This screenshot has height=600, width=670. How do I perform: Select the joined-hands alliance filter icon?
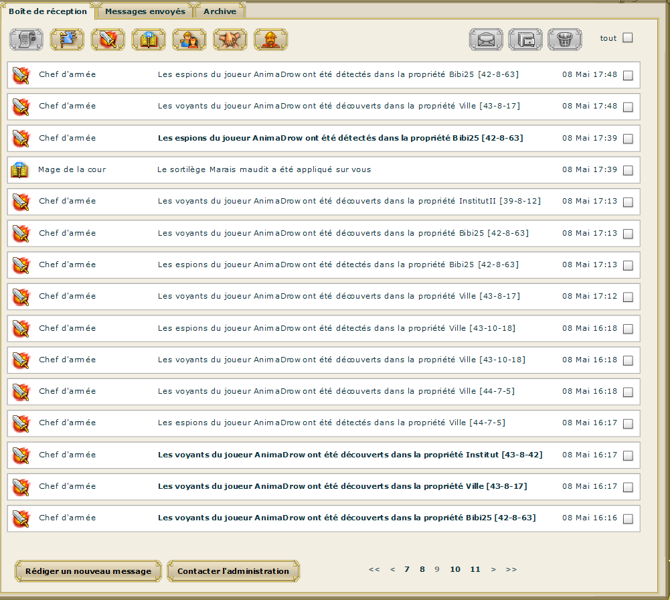tap(230, 40)
